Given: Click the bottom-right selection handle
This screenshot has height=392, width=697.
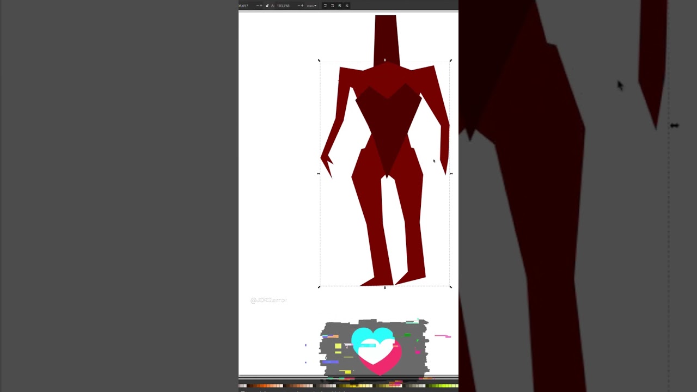Looking at the screenshot, I should 451,287.
